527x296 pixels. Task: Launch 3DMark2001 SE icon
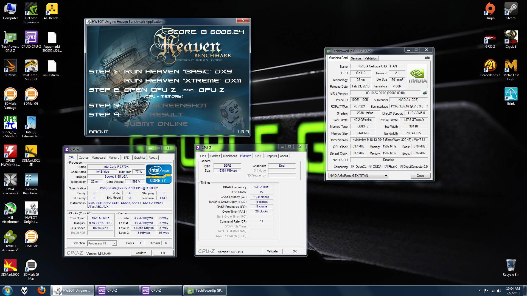click(x=31, y=156)
